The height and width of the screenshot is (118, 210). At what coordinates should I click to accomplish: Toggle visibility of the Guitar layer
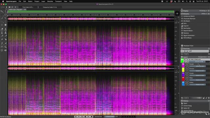pyautogui.click(x=186, y=73)
